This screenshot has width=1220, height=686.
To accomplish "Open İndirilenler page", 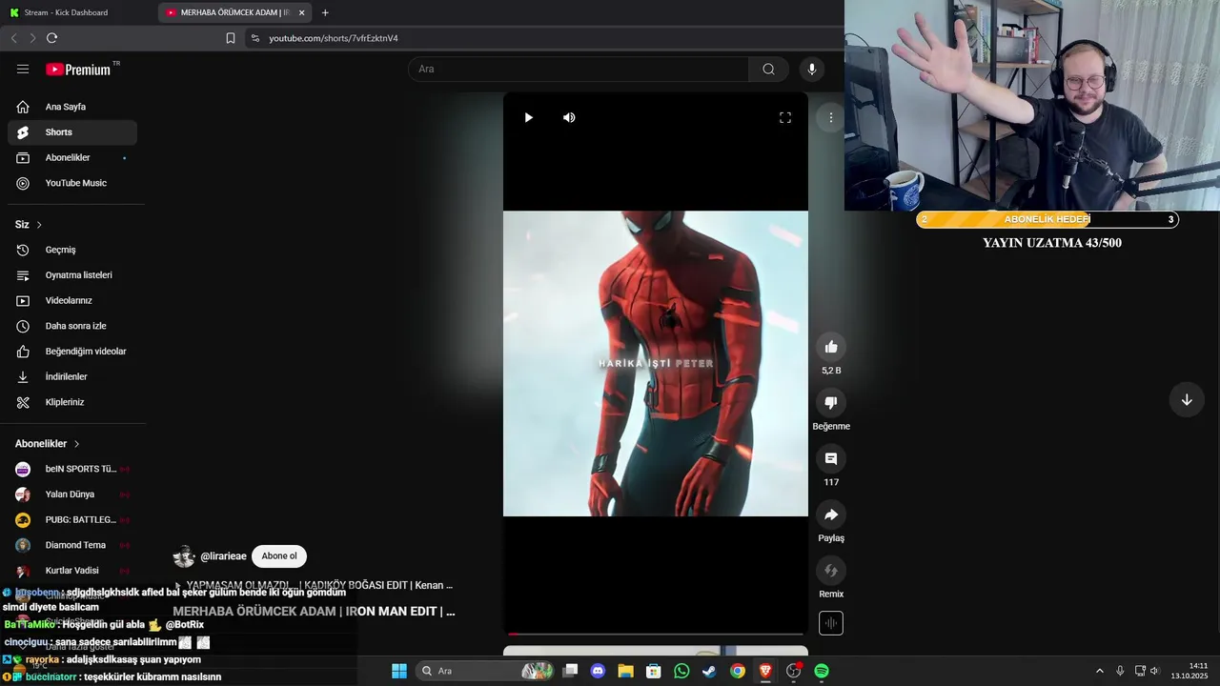I will pyautogui.click(x=72, y=376).
